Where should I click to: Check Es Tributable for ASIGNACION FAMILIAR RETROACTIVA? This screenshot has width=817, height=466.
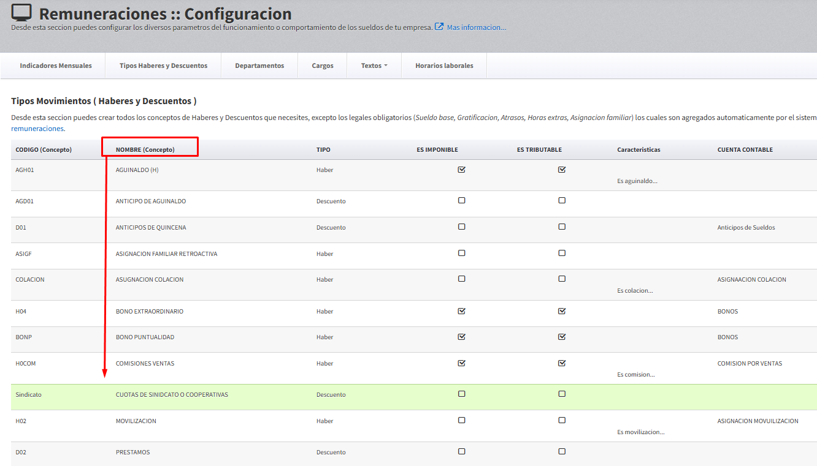point(562,253)
